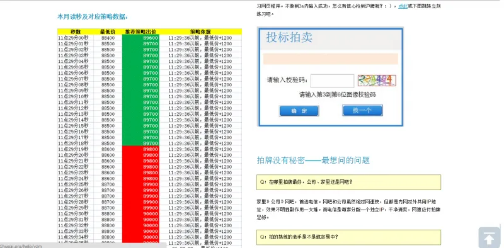Click the captcha image

[x=377, y=81]
